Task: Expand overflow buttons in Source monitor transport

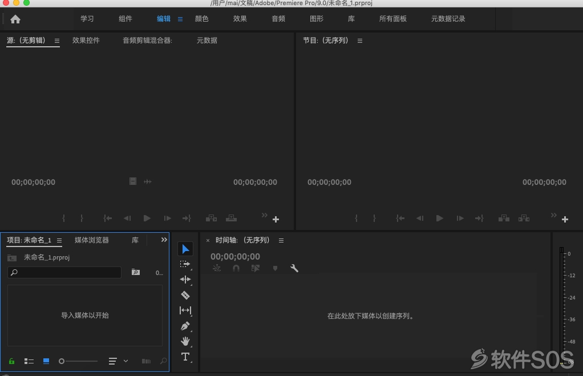Action: pyautogui.click(x=264, y=215)
